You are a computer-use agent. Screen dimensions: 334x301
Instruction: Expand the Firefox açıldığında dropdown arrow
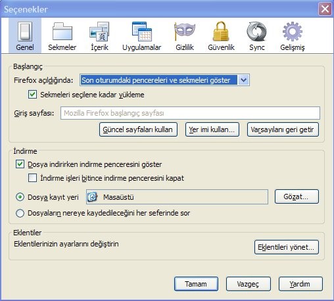(x=243, y=80)
